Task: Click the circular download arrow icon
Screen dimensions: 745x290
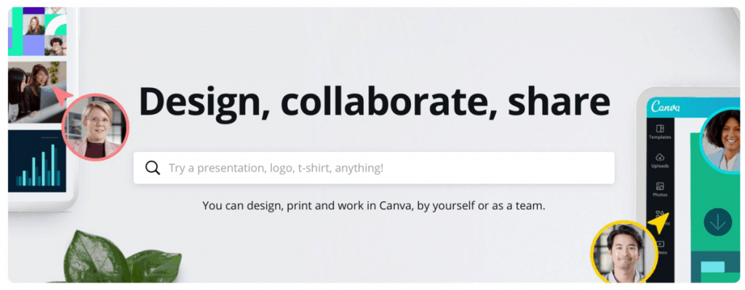Action: tap(717, 222)
